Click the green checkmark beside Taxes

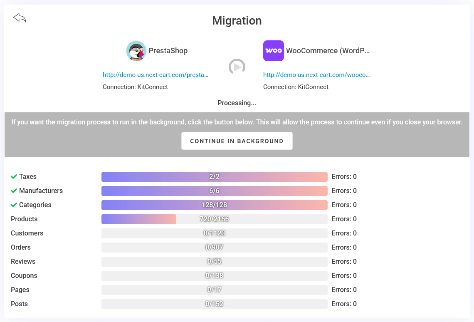[x=14, y=176]
